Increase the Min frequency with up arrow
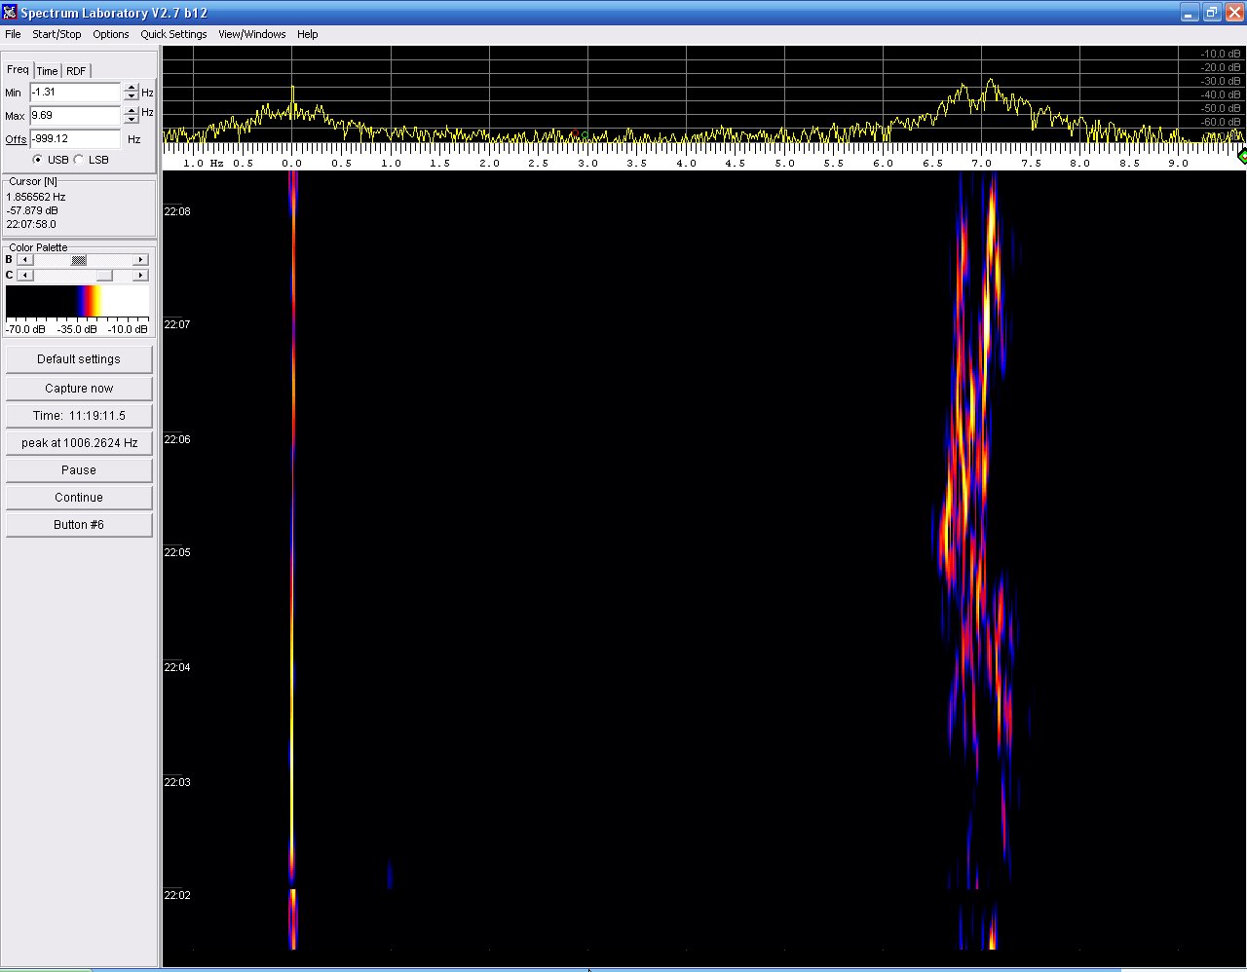This screenshot has height=972, width=1247. click(132, 88)
